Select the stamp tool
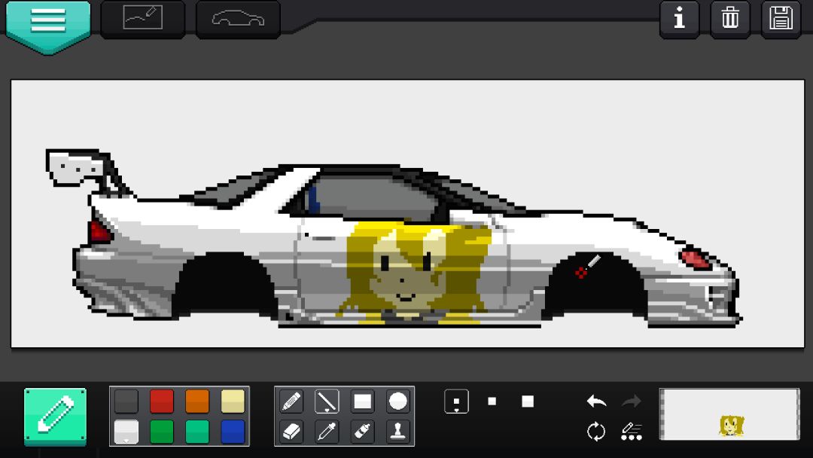813x458 pixels. tap(397, 432)
